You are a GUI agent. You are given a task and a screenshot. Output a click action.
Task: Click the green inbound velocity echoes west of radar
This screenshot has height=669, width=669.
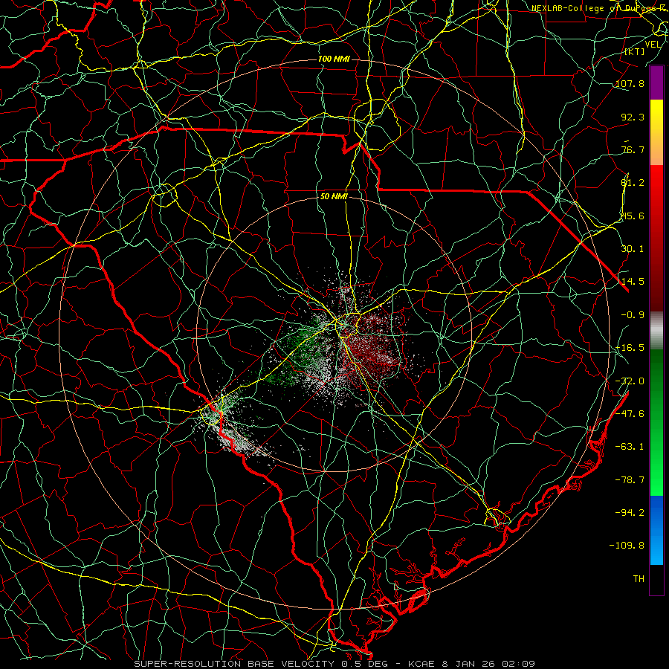(x=301, y=350)
